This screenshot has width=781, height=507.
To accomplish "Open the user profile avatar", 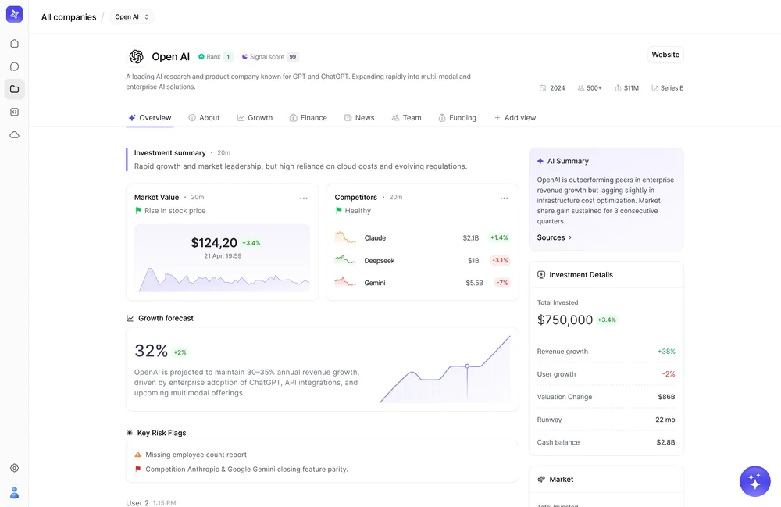I will coord(14,493).
